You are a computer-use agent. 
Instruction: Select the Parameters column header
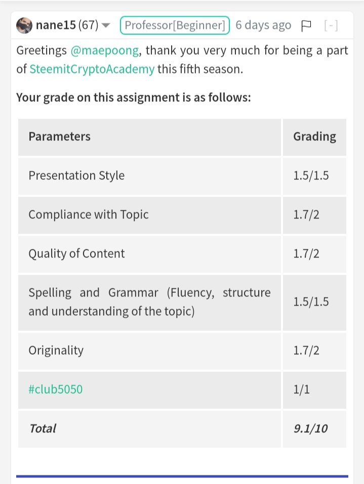coord(149,137)
